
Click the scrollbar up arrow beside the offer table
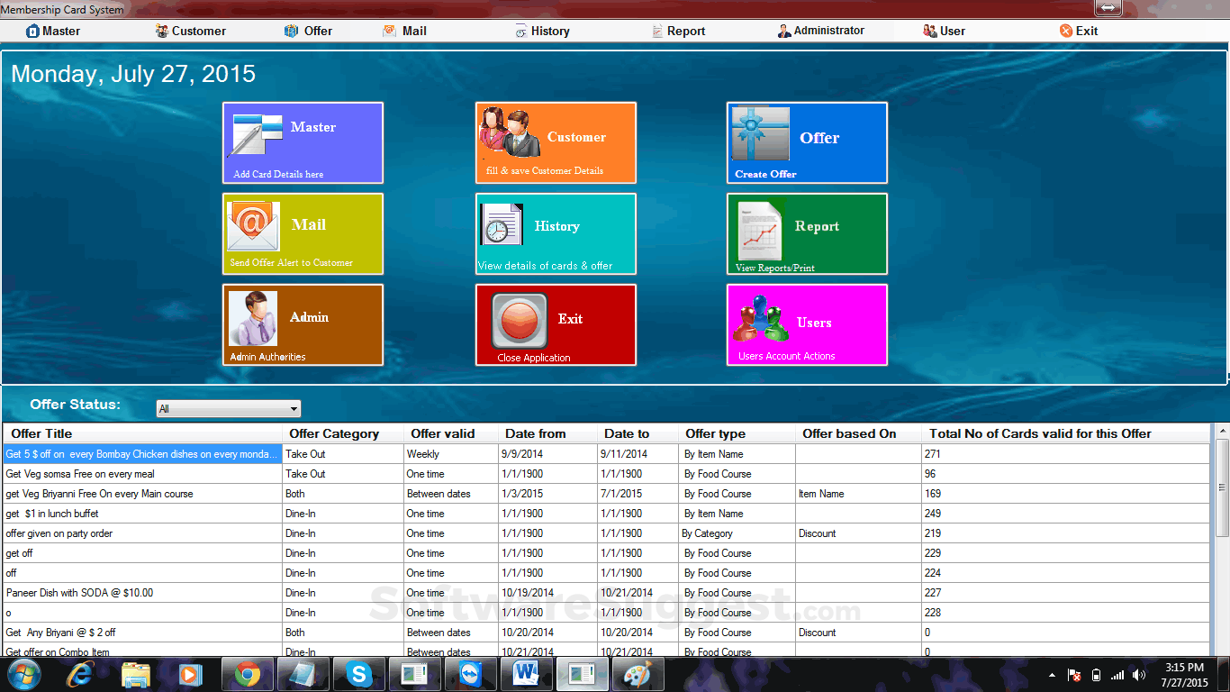(1222, 436)
